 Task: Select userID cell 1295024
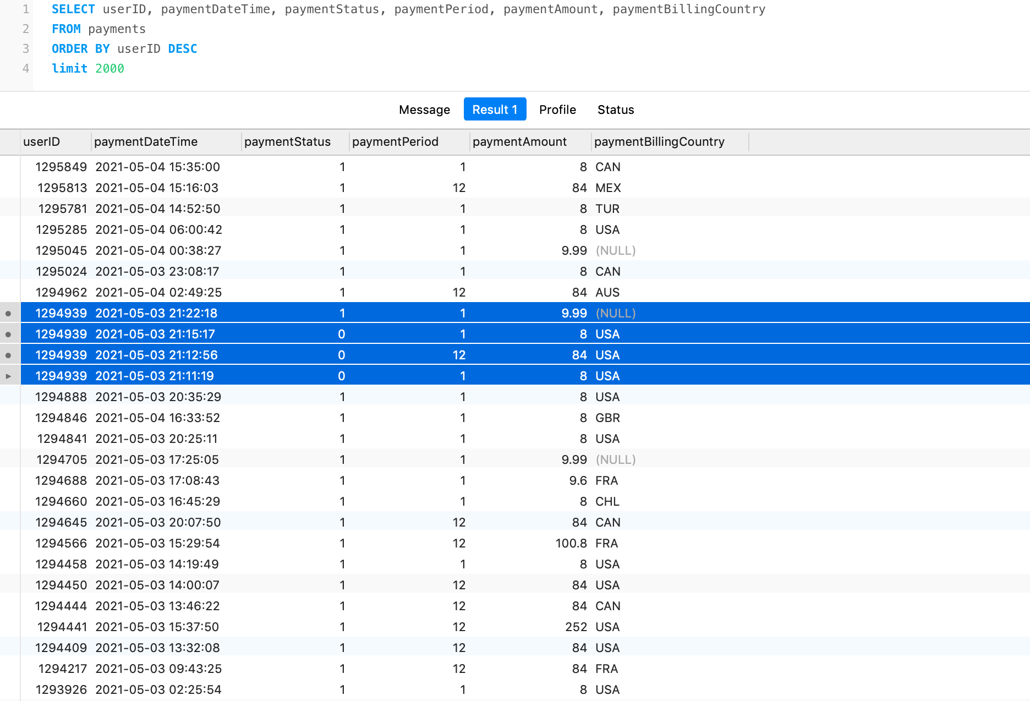[61, 271]
